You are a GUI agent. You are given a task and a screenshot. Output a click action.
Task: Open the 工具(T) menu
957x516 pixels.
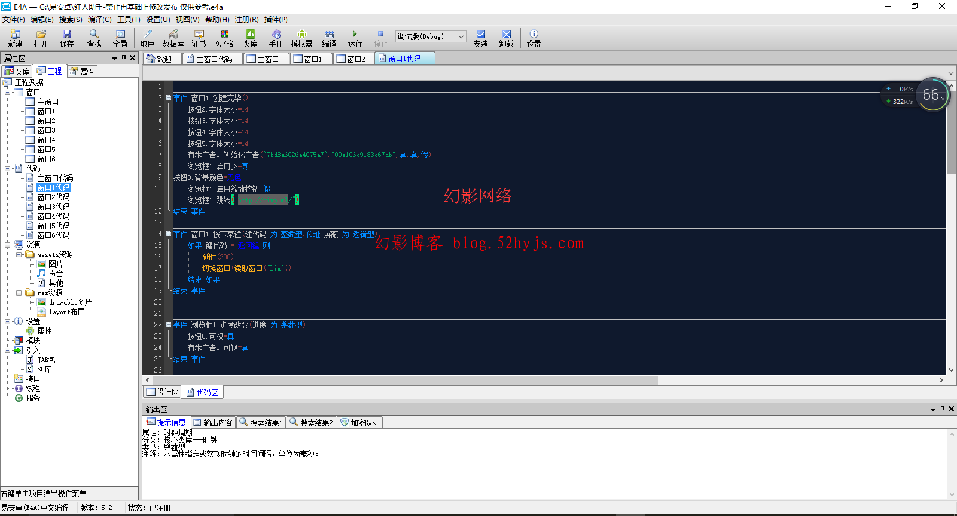coord(129,20)
